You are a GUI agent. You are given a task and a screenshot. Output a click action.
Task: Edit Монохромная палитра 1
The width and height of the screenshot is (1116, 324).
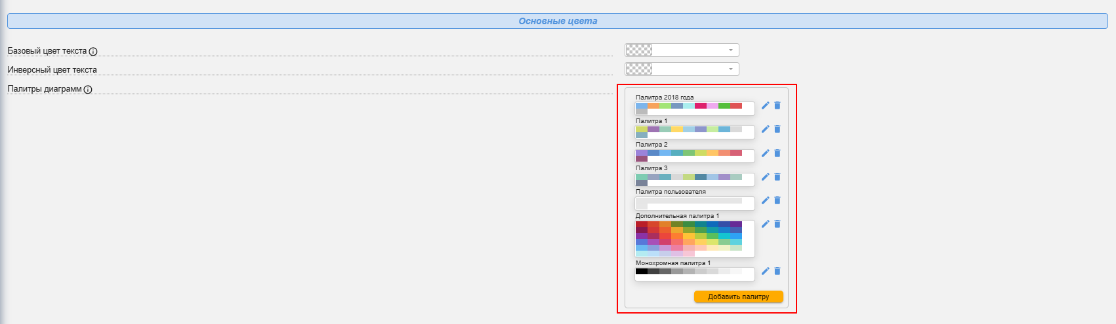[x=765, y=271]
